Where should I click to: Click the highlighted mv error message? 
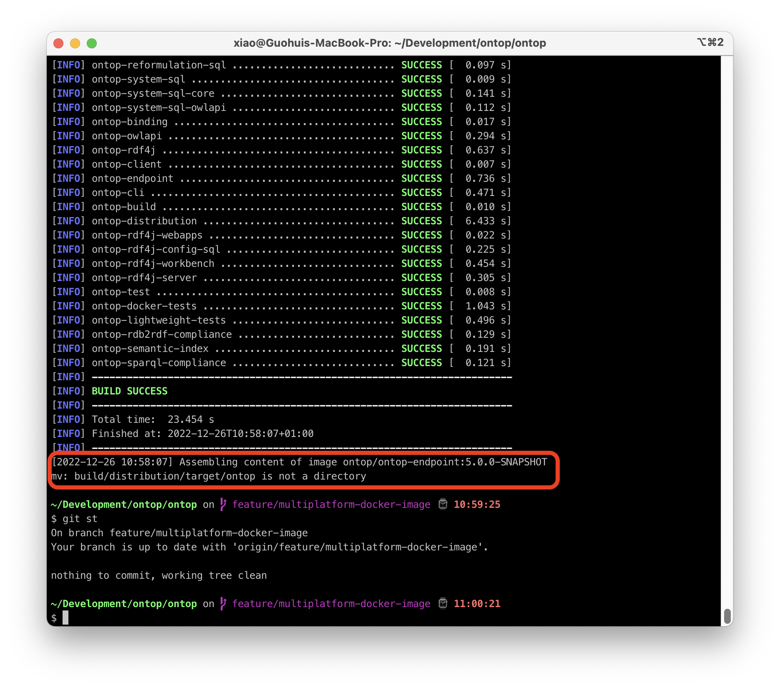point(209,476)
